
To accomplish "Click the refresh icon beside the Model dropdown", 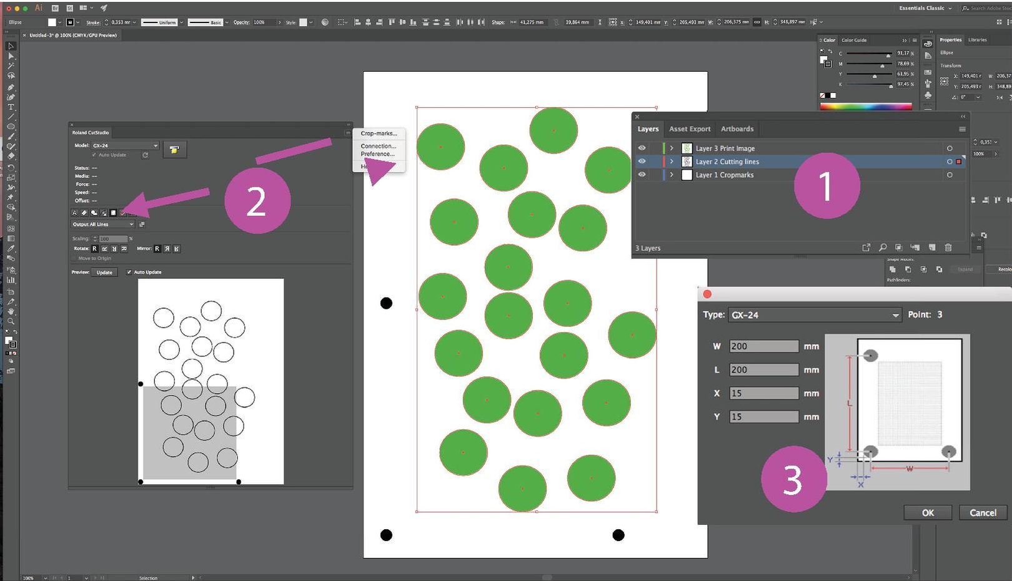I will point(145,155).
